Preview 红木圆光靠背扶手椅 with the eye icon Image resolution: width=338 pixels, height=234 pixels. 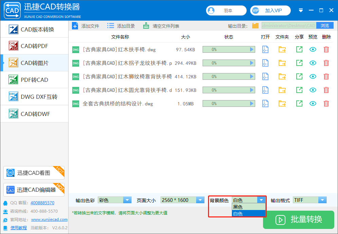(x=313, y=90)
